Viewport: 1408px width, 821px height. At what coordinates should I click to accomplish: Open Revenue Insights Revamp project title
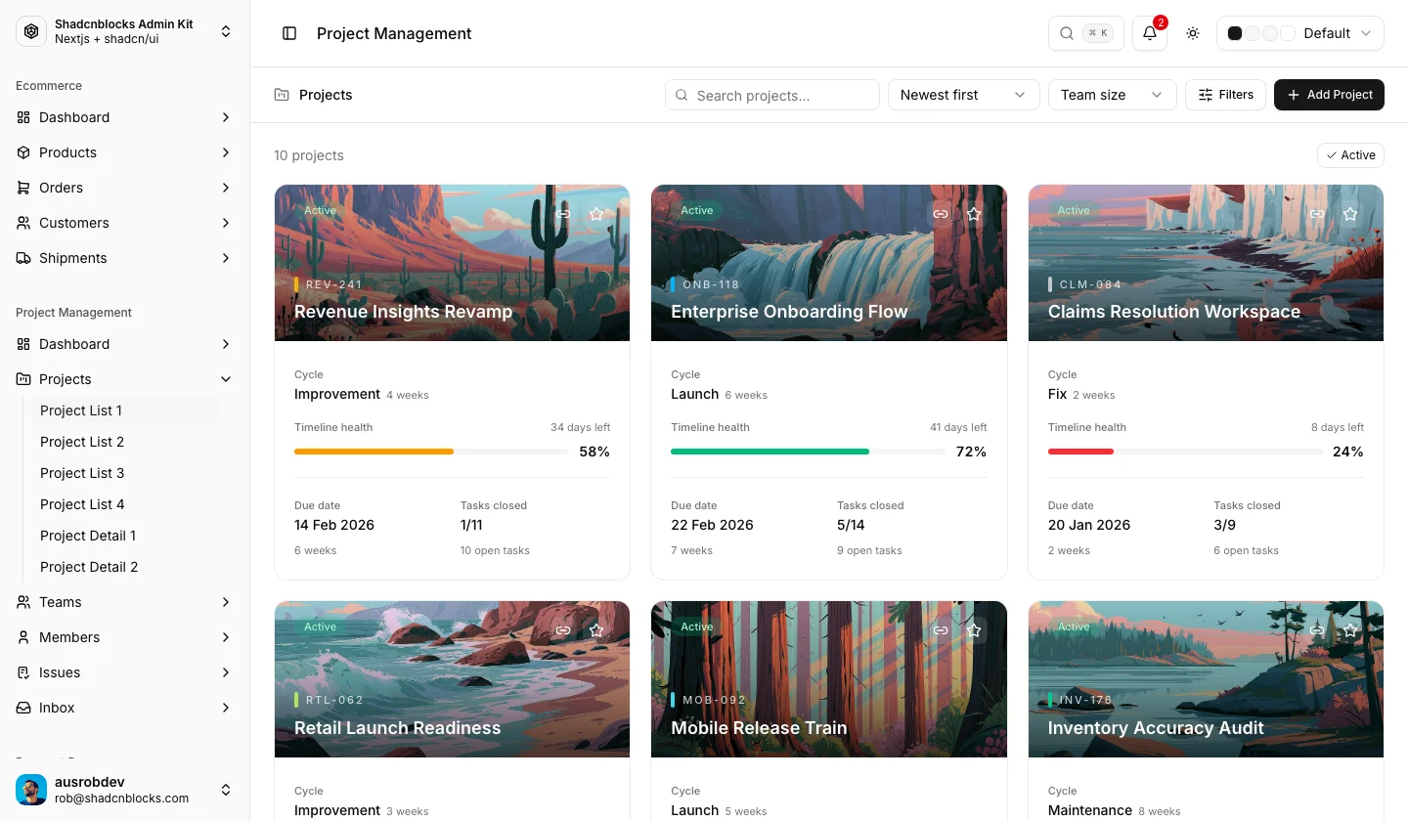point(403,312)
